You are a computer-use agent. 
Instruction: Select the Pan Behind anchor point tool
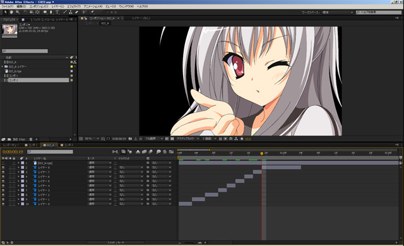coord(38,12)
